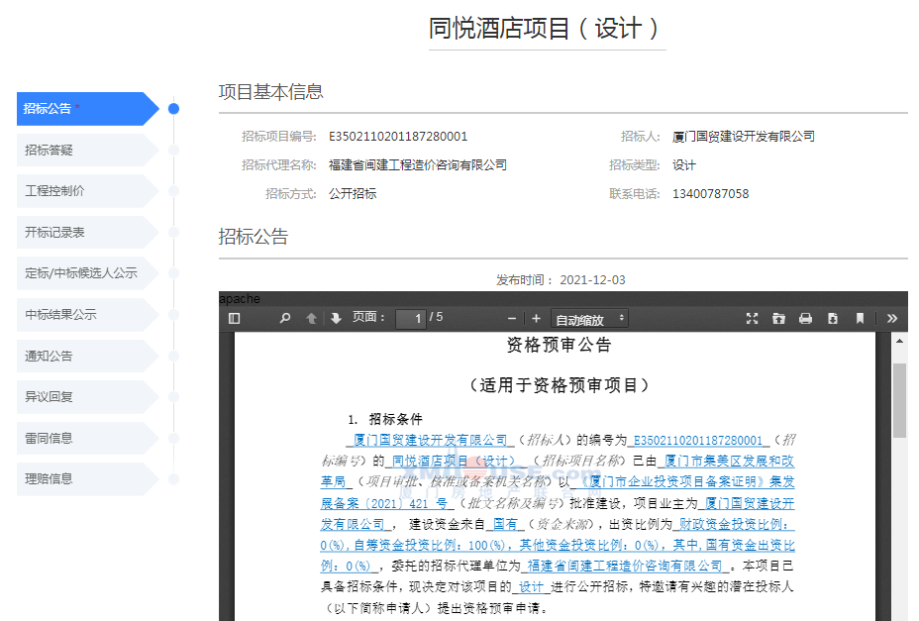The width and height of the screenshot is (919, 621).
Task: Toggle the PDF viewer sidebar
Action: (x=235, y=318)
